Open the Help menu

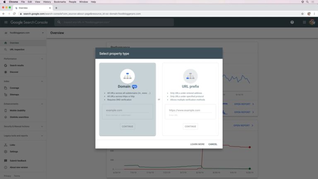pos(93,2)
